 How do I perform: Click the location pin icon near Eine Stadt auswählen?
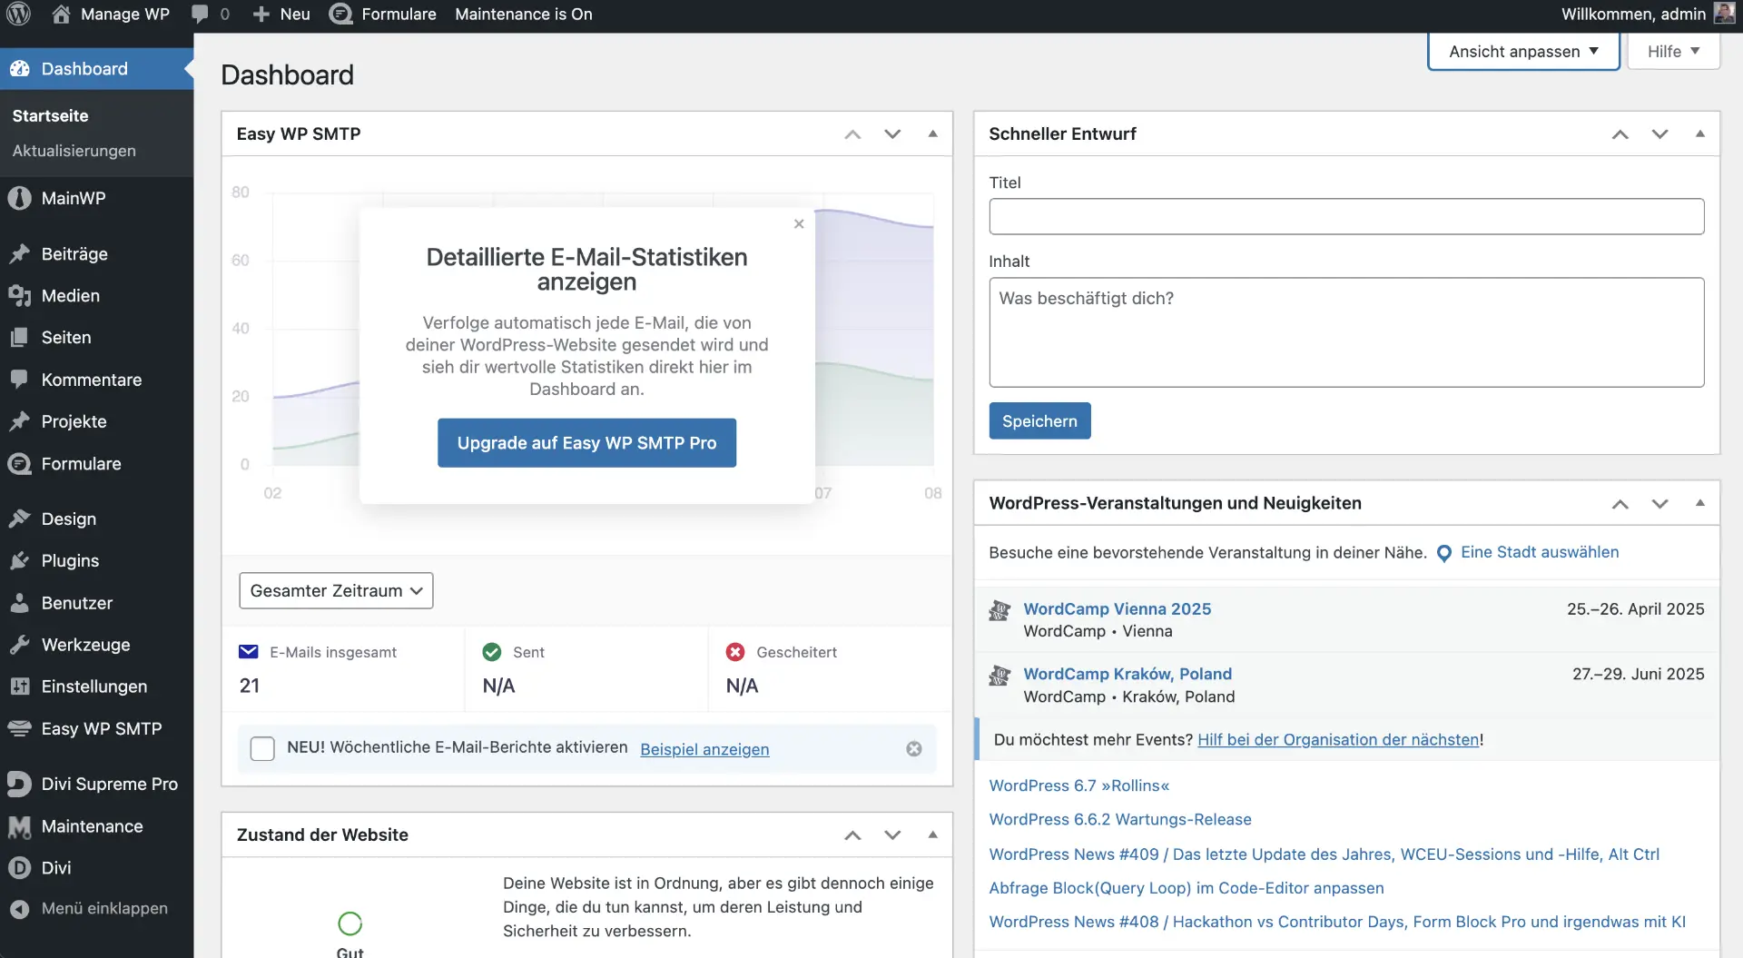(x=1444, y=553)
